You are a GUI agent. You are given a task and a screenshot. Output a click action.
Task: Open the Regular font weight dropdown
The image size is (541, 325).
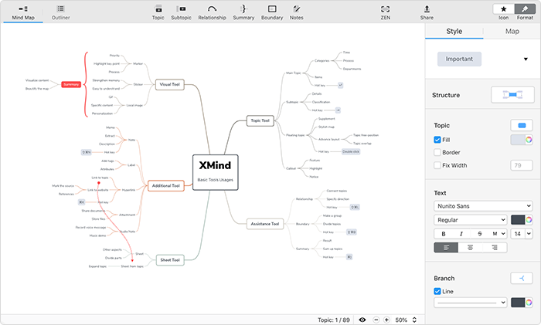pyautogui.click(x=471, y=220)
